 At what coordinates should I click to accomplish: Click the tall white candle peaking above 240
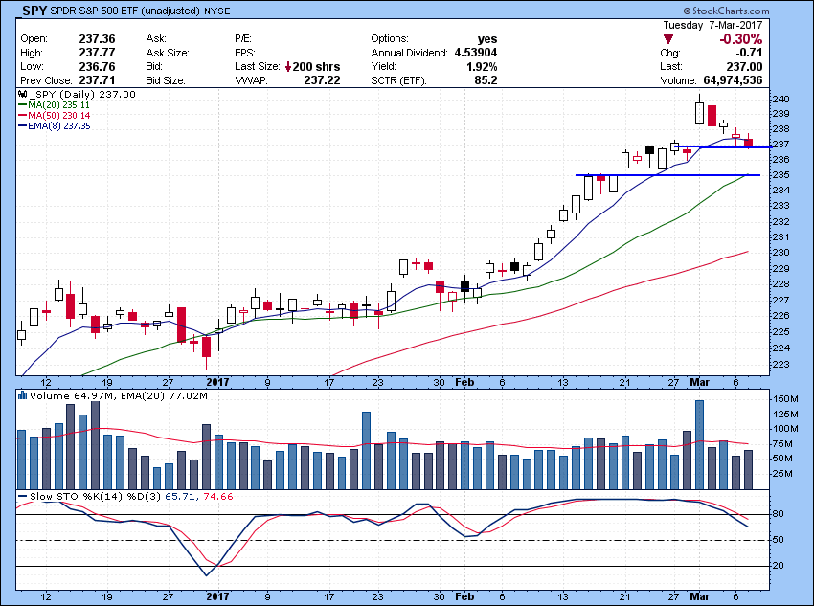(699, 112)
